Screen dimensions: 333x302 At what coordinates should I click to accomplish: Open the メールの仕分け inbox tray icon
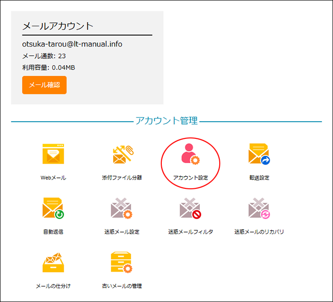tap(53, 262)
